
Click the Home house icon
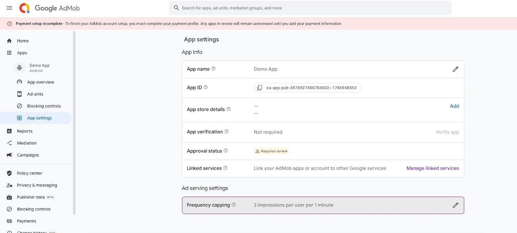click(x=9, y=41)
